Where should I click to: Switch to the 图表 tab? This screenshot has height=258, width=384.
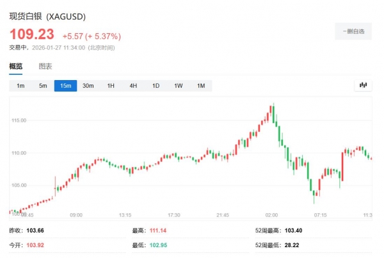(45, 66)
